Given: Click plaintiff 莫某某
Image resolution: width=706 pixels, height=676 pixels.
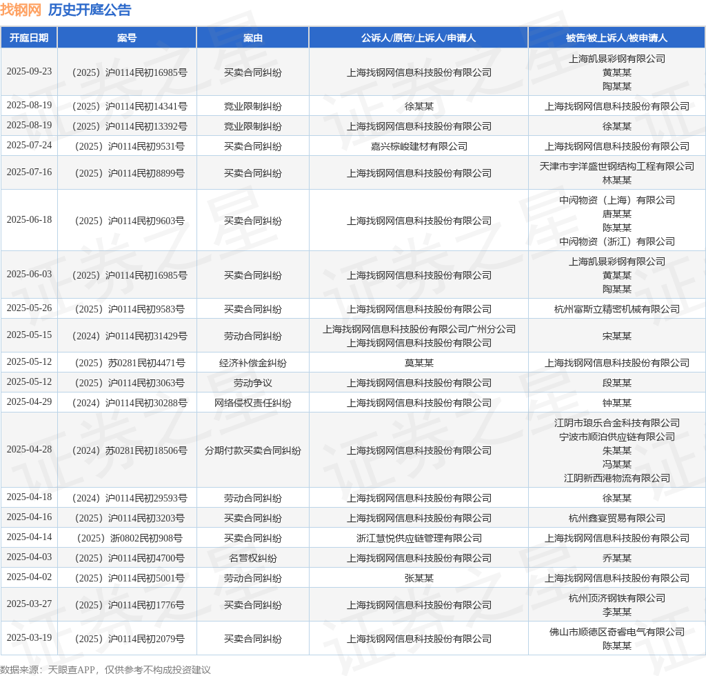Looking at the screenshot, I should [x=418, y=363].
